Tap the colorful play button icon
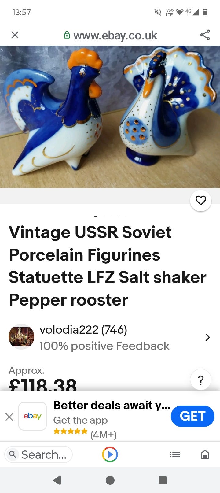This screenshot has width=220, height=493. point(110,454)
